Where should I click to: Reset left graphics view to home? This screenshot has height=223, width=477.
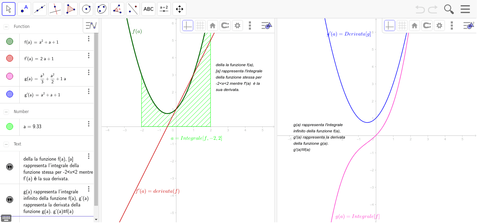[x=213, y=26]
